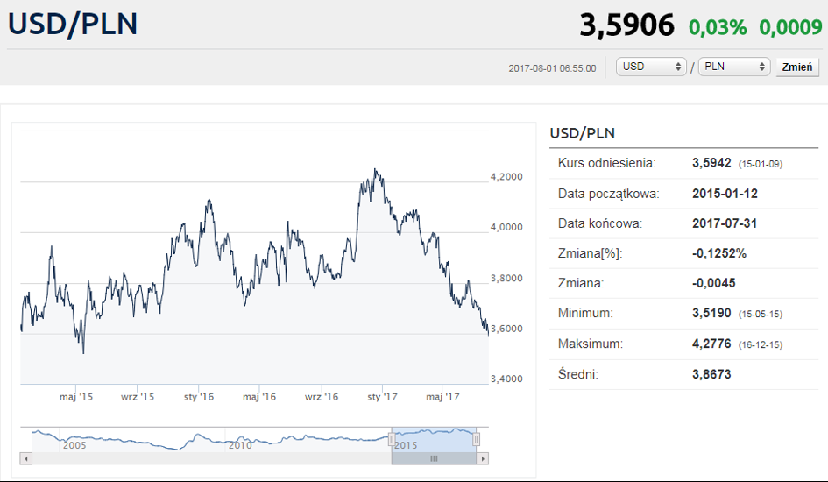The image size is (828, 482).
Task: Click the 4,0000 y-axis label
Action: coord(506,227)
